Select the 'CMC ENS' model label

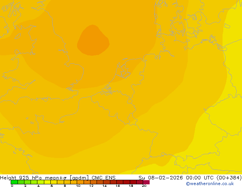pyautogui.click(x=103, y=177)
